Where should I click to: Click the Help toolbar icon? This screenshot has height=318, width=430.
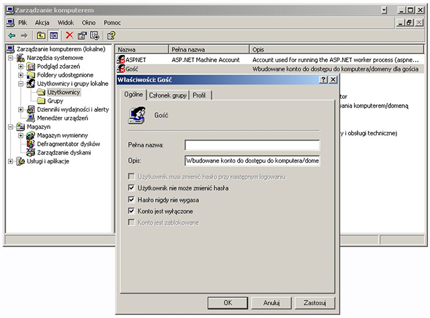click(x=111, y=35)
